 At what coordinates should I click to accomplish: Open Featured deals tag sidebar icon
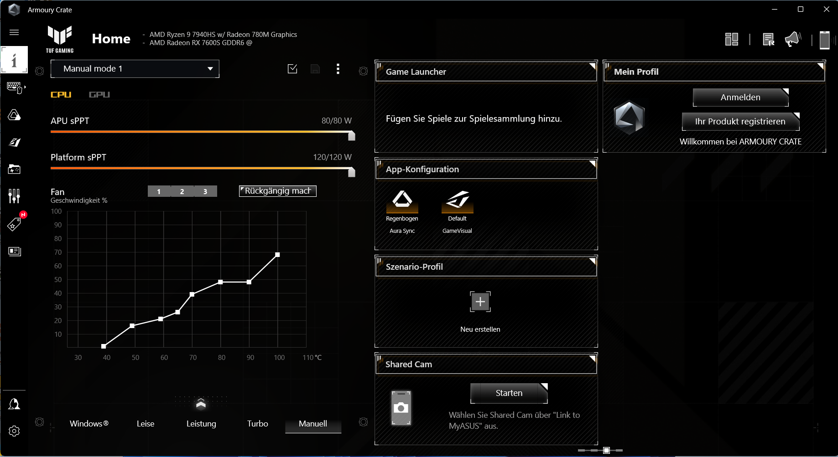click(14, 224)
